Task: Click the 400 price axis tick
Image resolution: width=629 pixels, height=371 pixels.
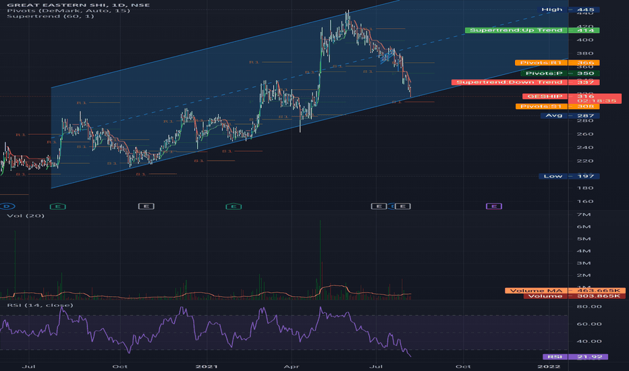Action: (585, 40)
